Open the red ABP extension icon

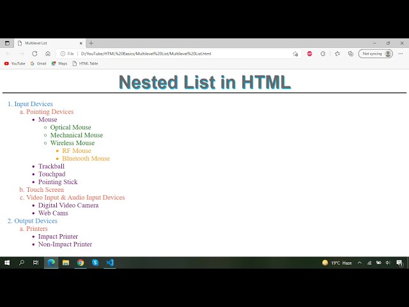(309, 54)
